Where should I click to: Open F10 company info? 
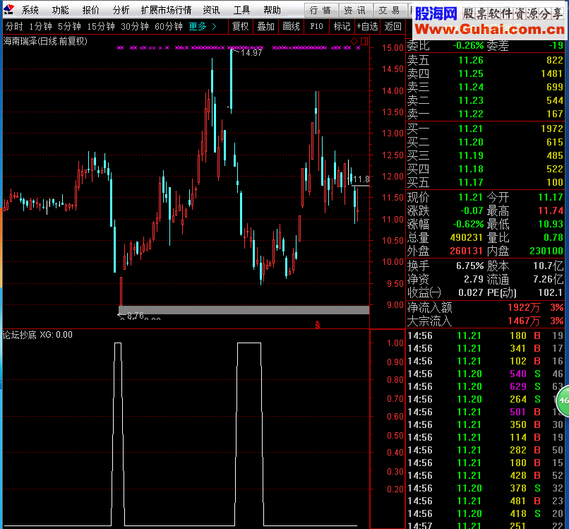coord(316,27)
